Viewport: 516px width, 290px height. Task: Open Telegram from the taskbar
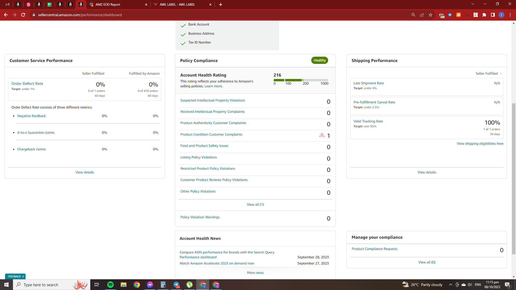pyautogui.click(x=176, y=285)
